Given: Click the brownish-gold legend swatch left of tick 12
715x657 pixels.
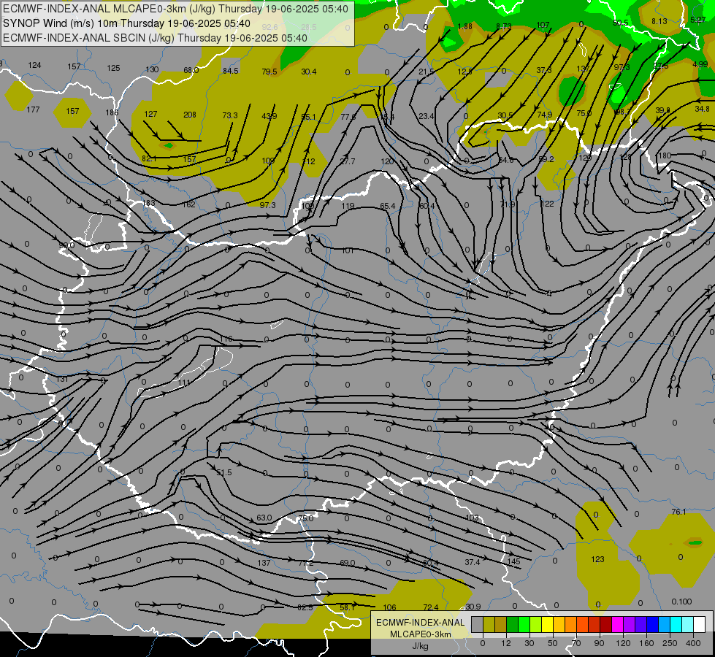Looking at the screenshot, I should pyautogui.click(x=501, y=624).
